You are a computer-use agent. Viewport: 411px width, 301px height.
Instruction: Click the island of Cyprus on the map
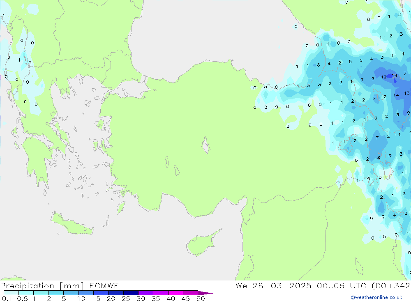tap(200, 244)
